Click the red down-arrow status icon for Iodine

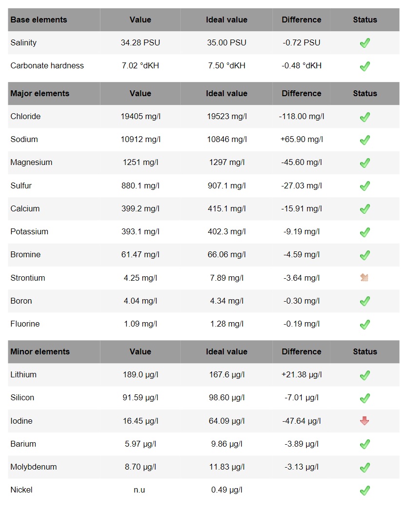(x=365, y=421)
